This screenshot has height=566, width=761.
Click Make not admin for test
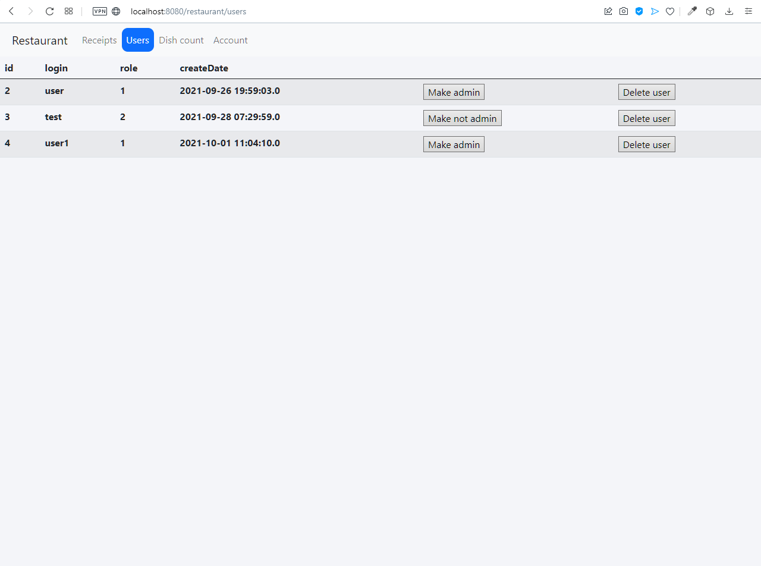(463, 118)
